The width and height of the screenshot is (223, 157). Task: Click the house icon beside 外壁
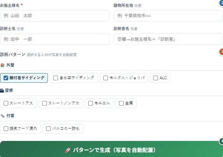point(3,65)
